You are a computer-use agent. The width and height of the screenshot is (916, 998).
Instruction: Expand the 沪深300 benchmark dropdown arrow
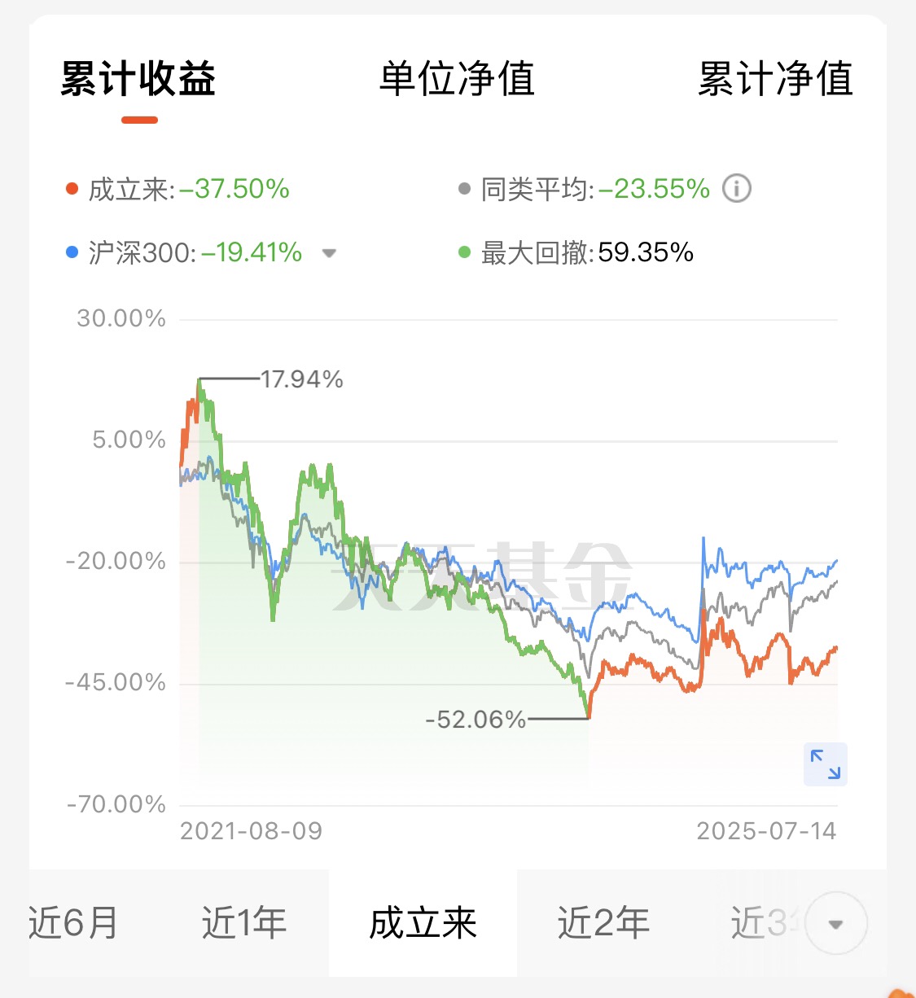[329, 253]
